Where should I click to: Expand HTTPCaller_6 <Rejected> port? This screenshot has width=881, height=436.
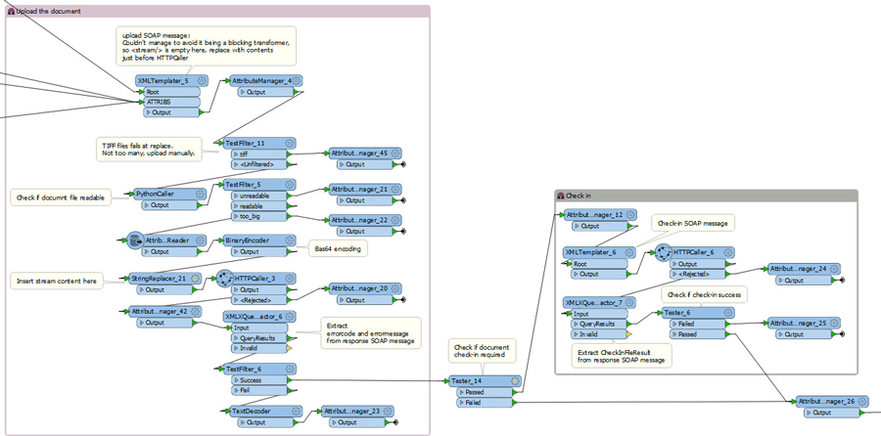click(x=673, y=275)
